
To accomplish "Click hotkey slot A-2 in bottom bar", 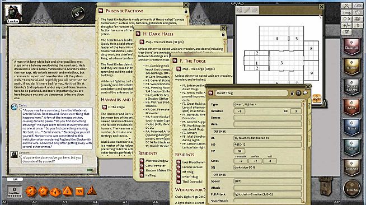I will coord(34,202).
